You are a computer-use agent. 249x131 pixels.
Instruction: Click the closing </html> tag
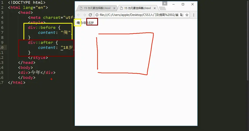click(17, 83)
